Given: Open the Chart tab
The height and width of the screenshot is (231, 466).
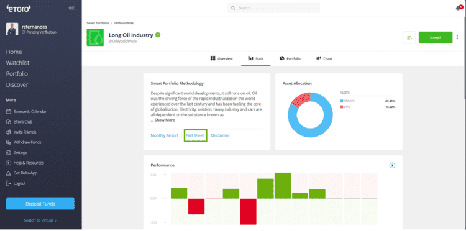Looking at the screenshot, I should pyautogui.click(x=324, y=58).
